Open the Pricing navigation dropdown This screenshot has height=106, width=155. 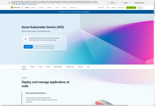57,7
